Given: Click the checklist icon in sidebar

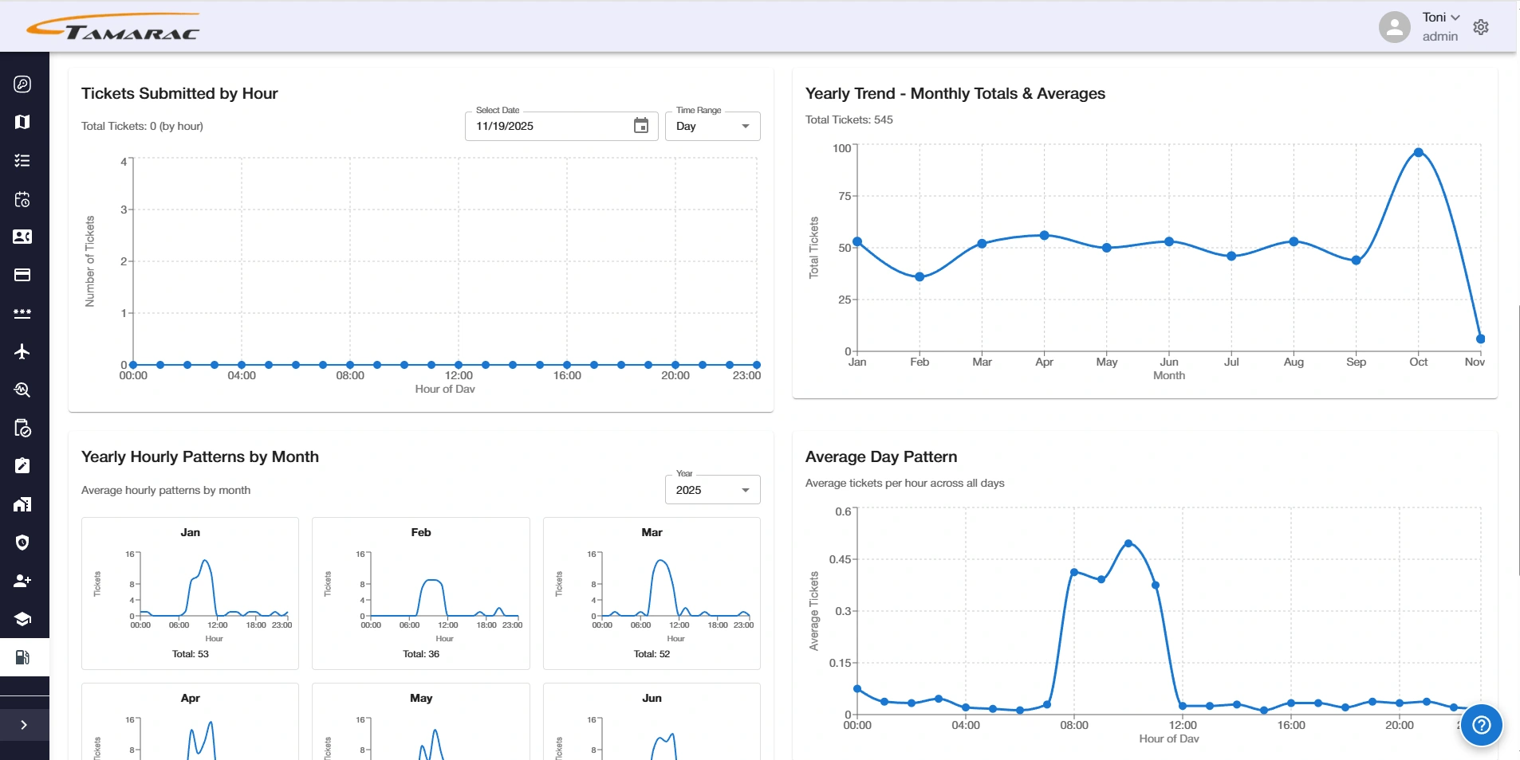Looking at the screenshot, I should [22, 160].
